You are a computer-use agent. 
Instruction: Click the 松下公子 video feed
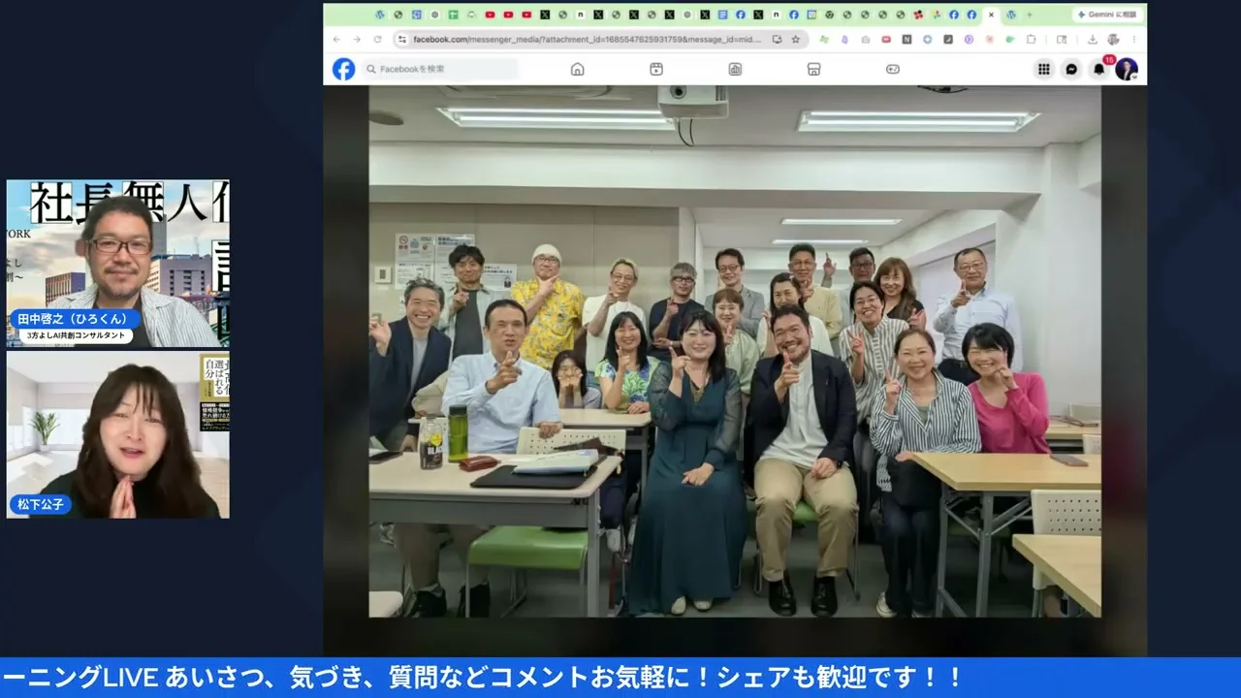point(118,434)
